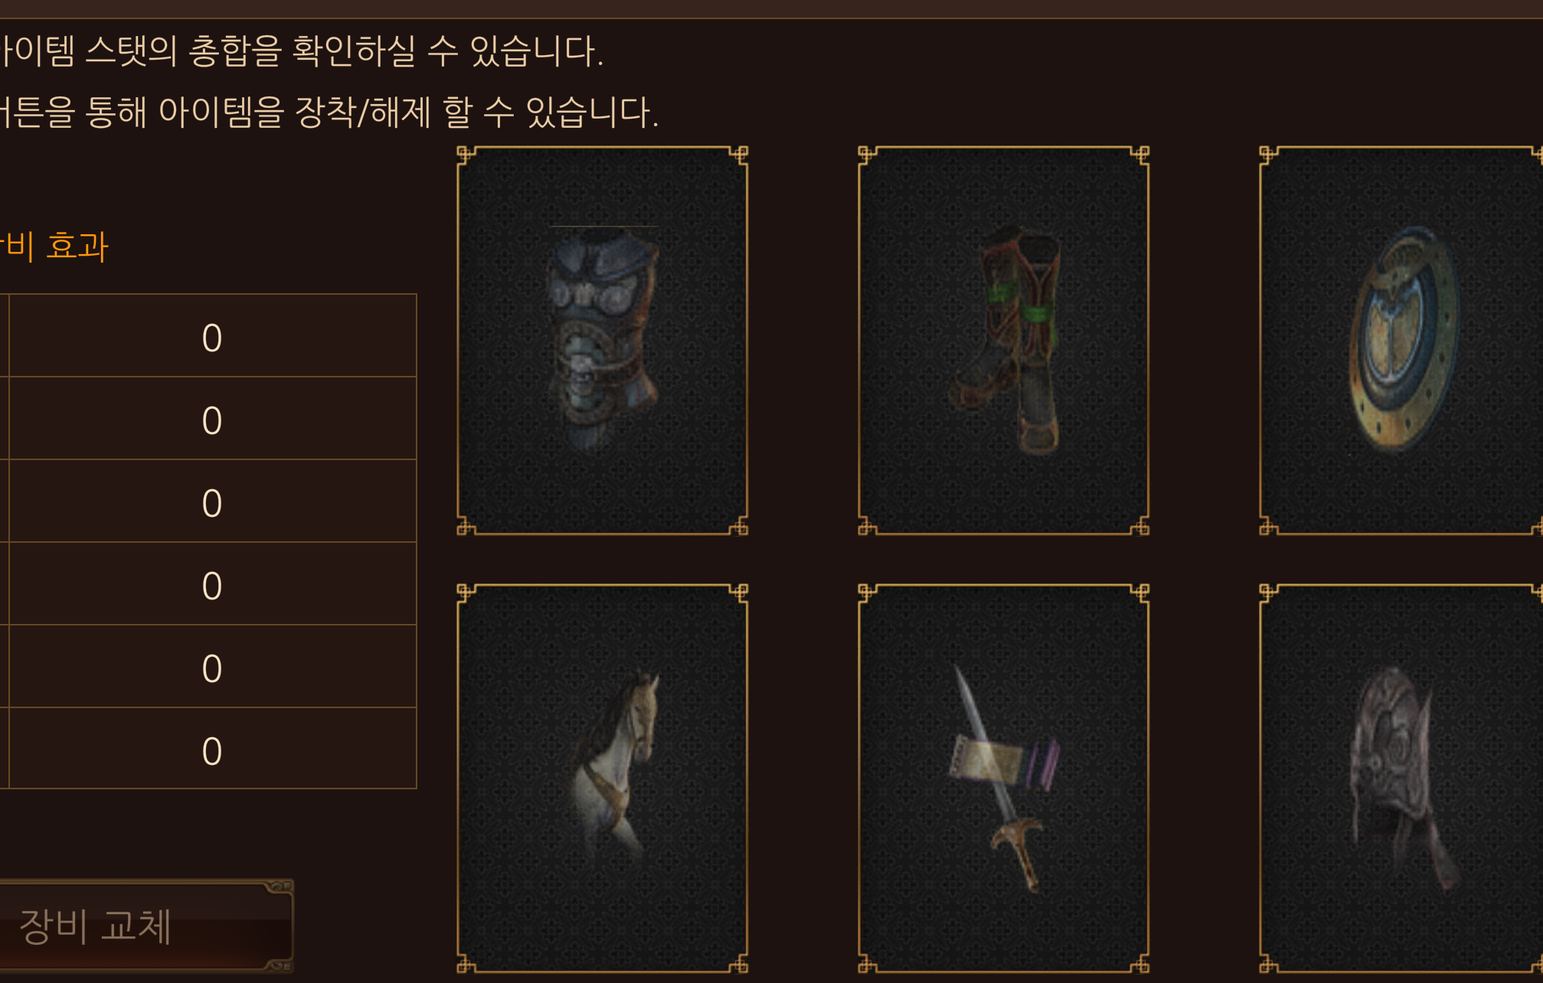Select the leather boots equipment slot

click(1003, 341)
